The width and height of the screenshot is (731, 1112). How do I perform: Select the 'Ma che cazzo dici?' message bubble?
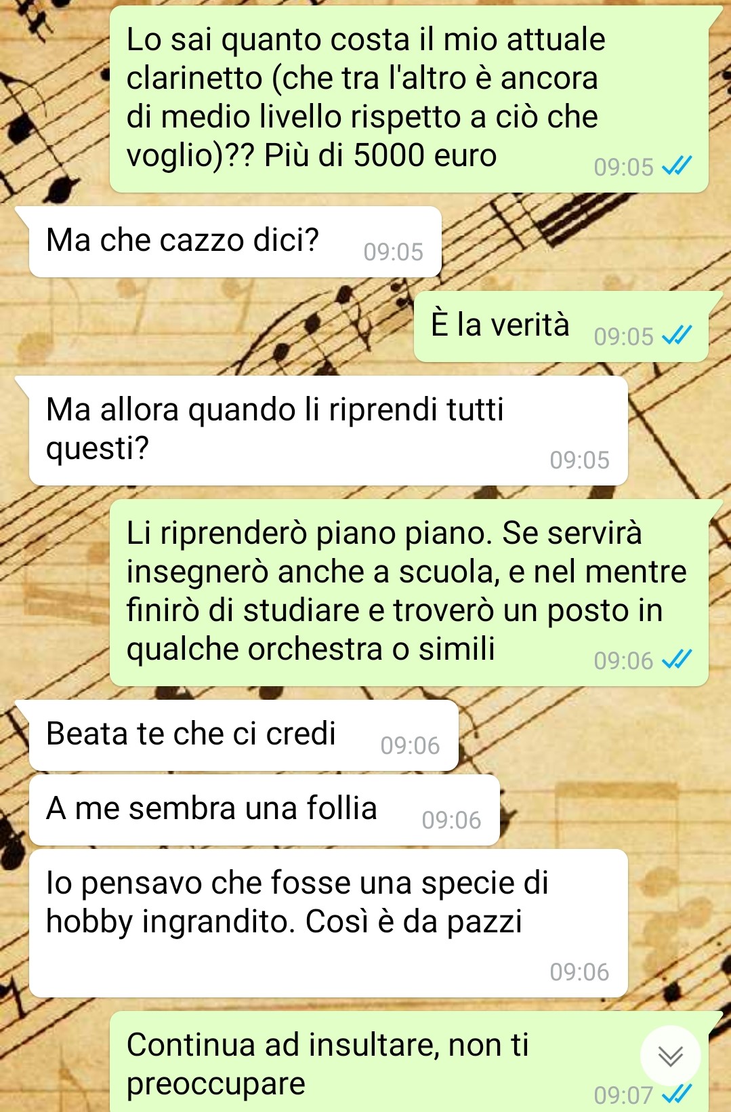(234, 242)
